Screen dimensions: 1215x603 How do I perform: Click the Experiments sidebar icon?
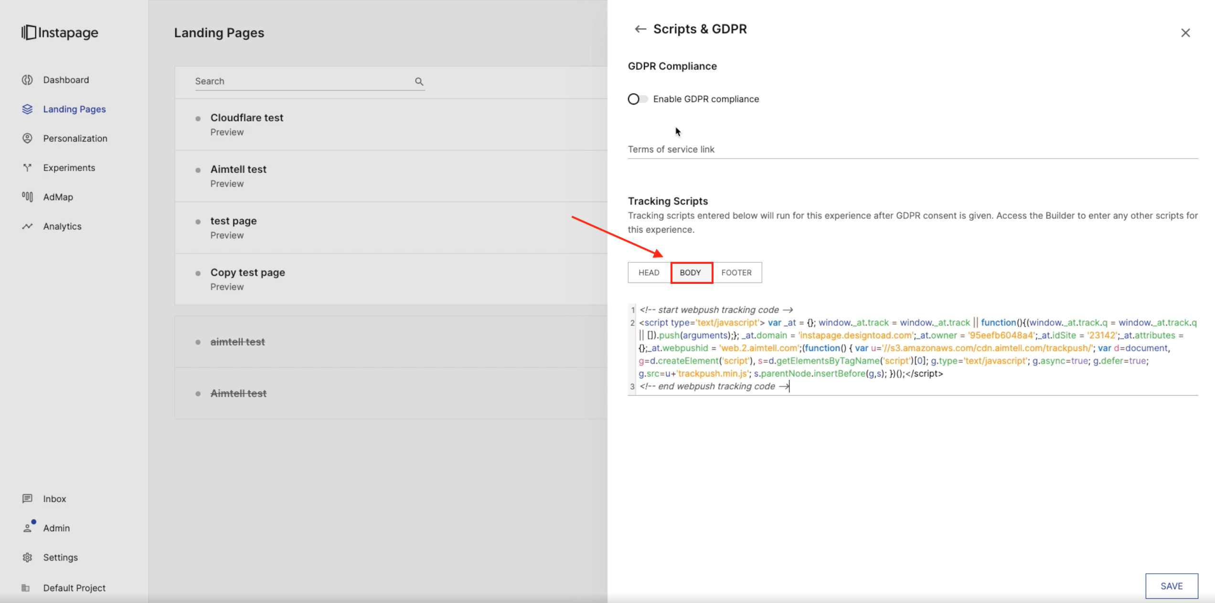pos(27,168)
